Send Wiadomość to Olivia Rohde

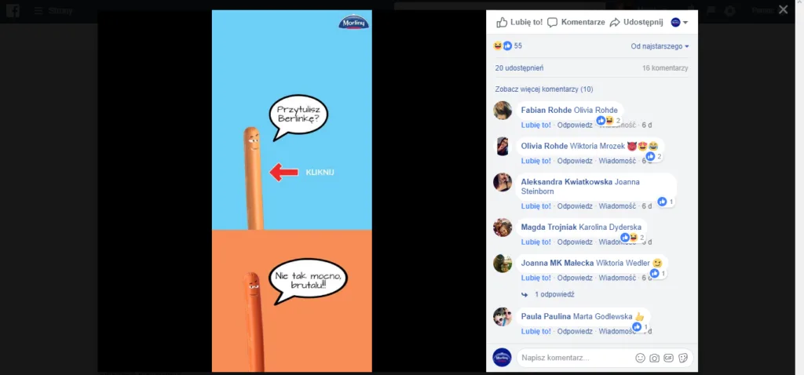(617, 161)
